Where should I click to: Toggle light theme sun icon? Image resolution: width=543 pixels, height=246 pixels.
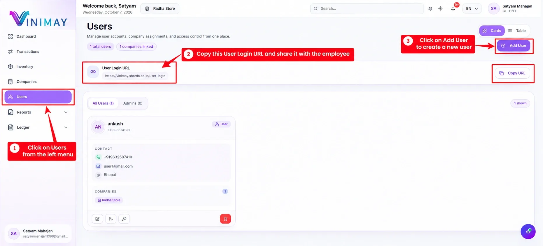coord(440,8)
